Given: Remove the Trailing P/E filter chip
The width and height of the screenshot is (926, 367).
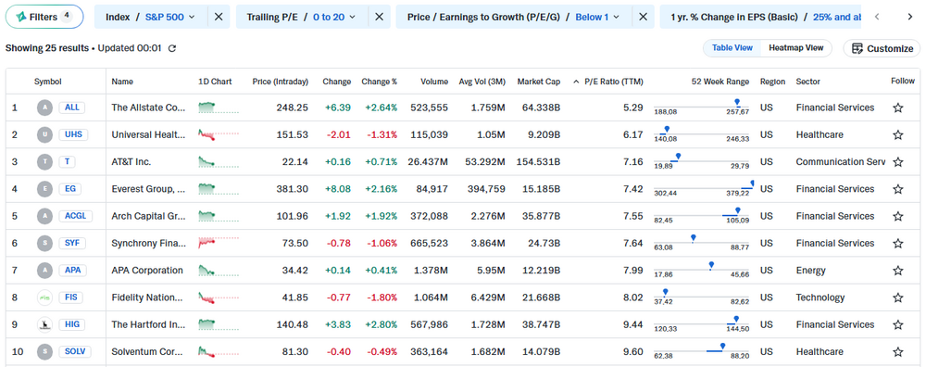Looking at the screenshot, I should tap(380, 17).
